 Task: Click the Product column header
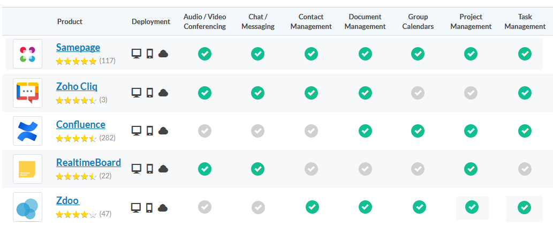point(70,21)
